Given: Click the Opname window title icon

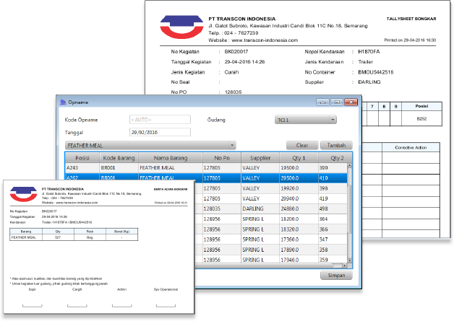Looking at the screenshot, I should click(x=63, y=102).
